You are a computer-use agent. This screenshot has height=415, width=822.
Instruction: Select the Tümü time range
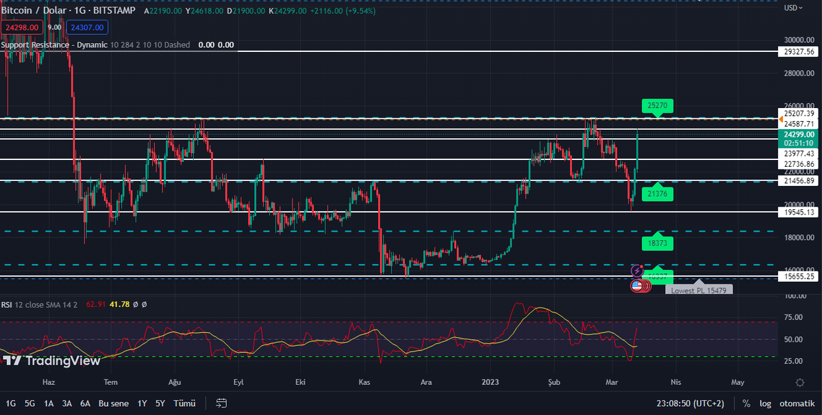click(184, 403)
